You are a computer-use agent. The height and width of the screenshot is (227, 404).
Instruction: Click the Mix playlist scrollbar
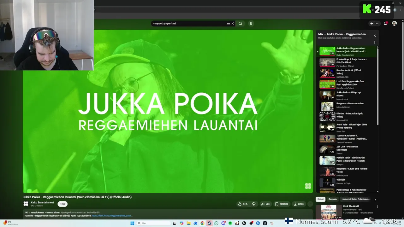(x=377, y=87)
